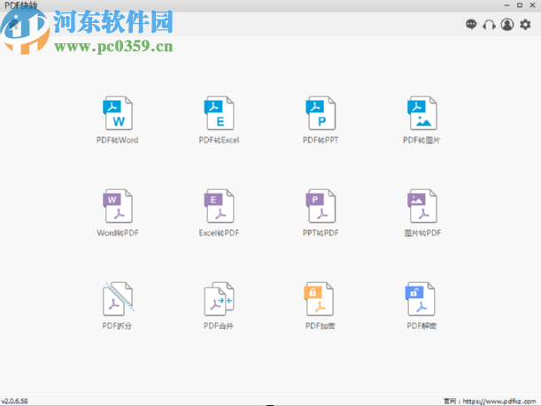The width and height of the screenshot is (541, 406).
Task: Open the user account profile icon
Action: pyautogui.click(x=507, y=25)
